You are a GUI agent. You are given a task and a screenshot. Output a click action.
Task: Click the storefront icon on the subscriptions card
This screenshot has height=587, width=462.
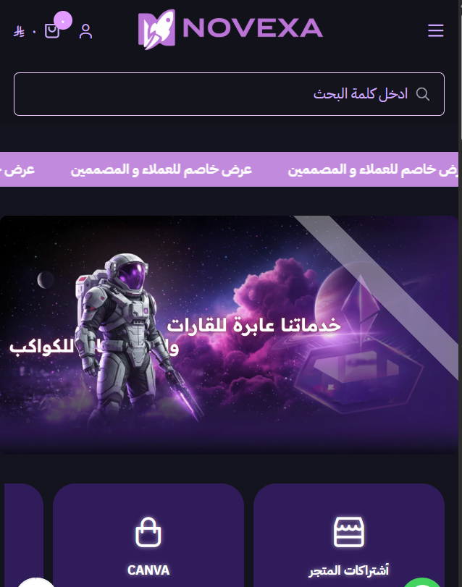pyautogui.click(x=348, y=532)
